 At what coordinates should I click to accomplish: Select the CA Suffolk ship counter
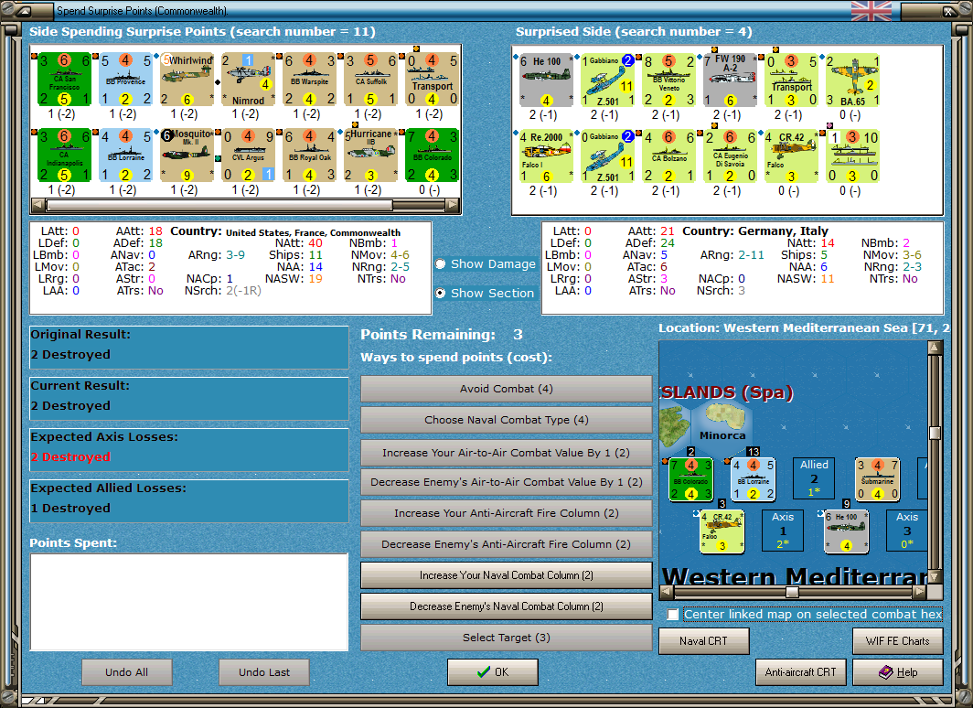click(371, 80)
